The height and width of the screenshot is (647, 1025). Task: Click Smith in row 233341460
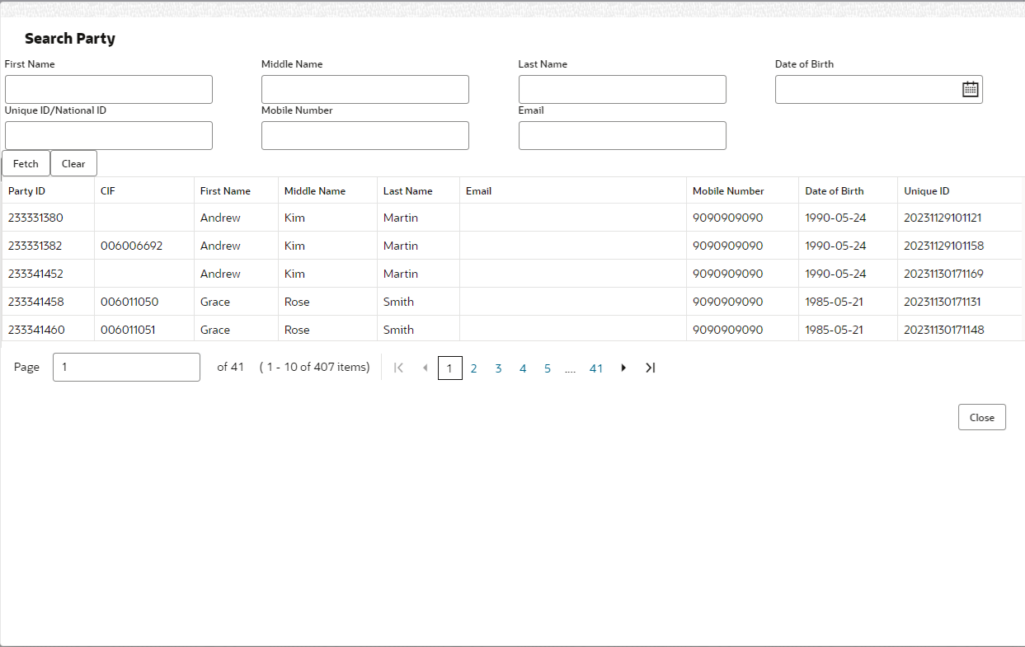click(398, 330)
